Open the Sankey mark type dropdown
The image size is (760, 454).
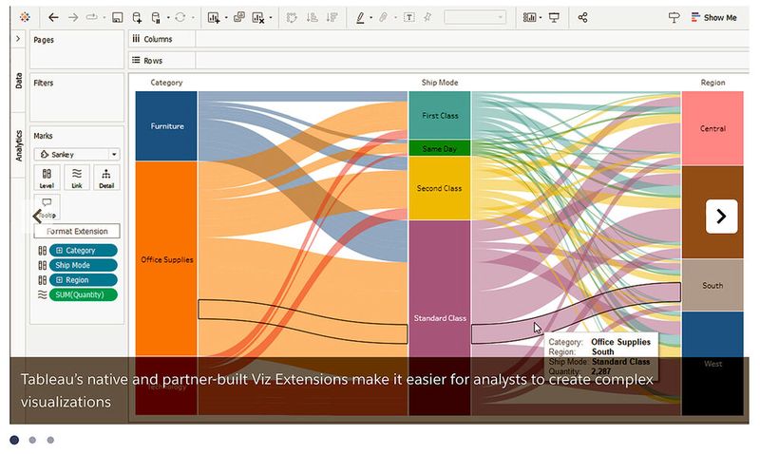[77, 154]
